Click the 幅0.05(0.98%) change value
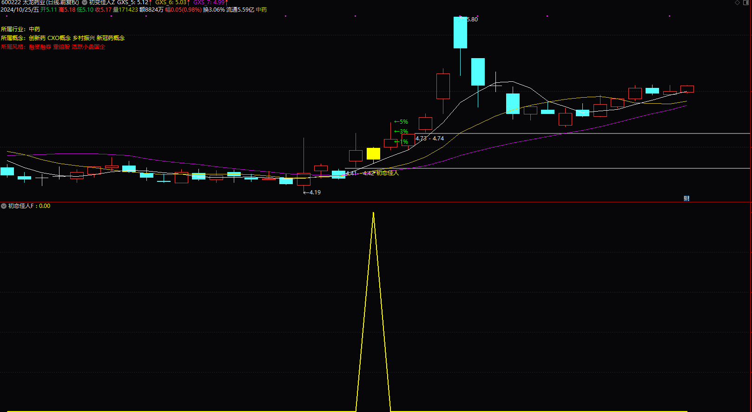 coord(183,10)
